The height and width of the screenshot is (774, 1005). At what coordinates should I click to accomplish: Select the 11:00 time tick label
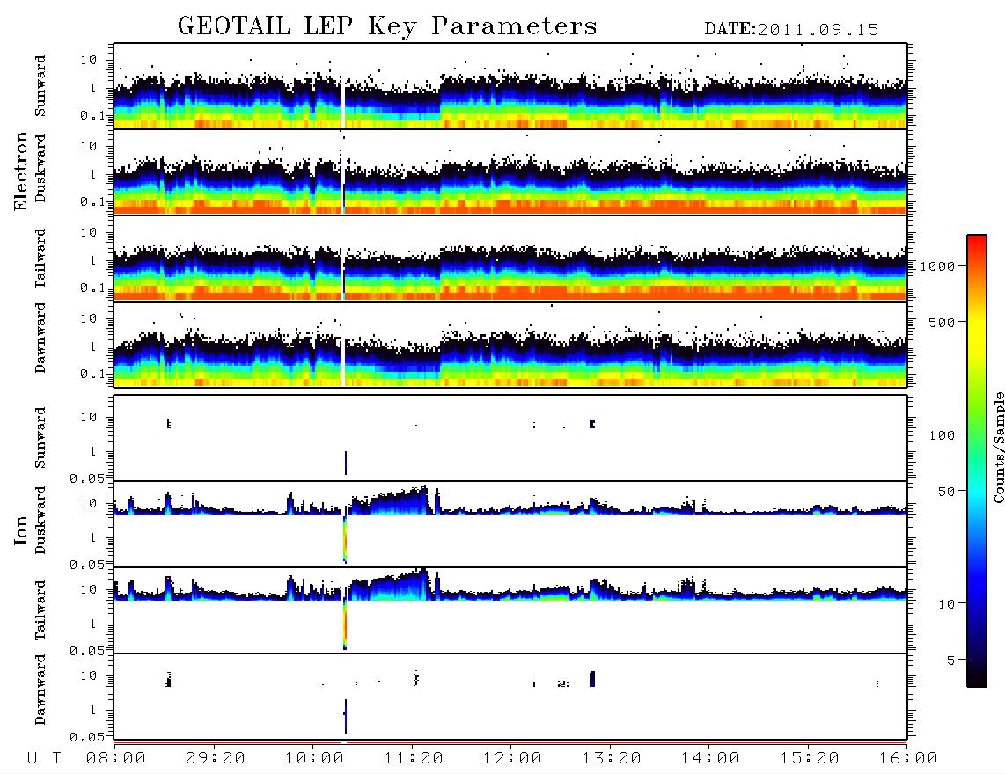(x=414, y=759)
